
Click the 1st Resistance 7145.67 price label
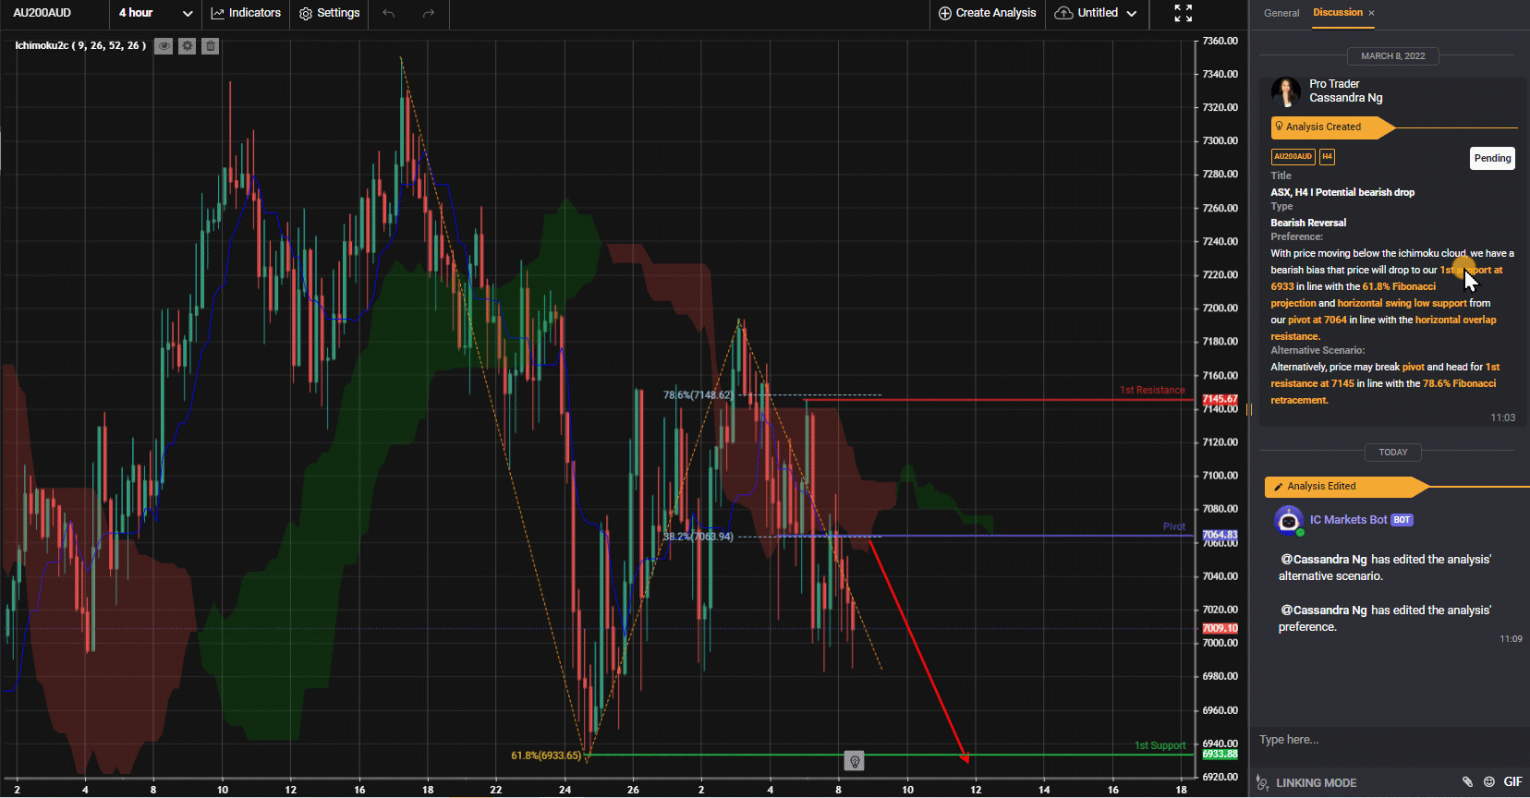click(x=1220, y=399)
